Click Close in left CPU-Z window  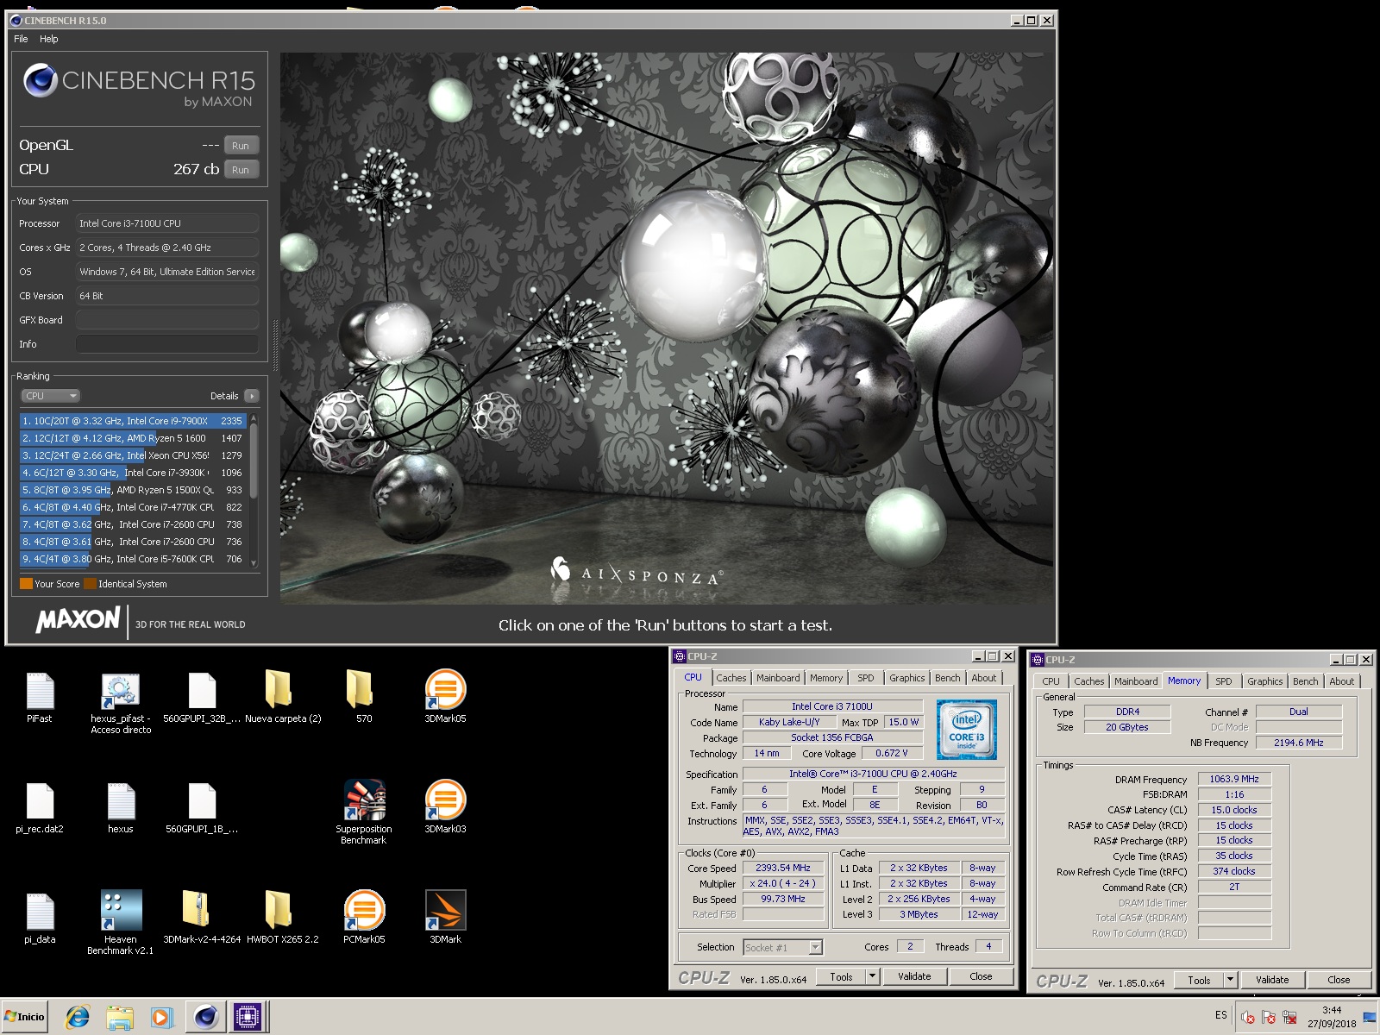pyautogui.click(x=981, y=976)
